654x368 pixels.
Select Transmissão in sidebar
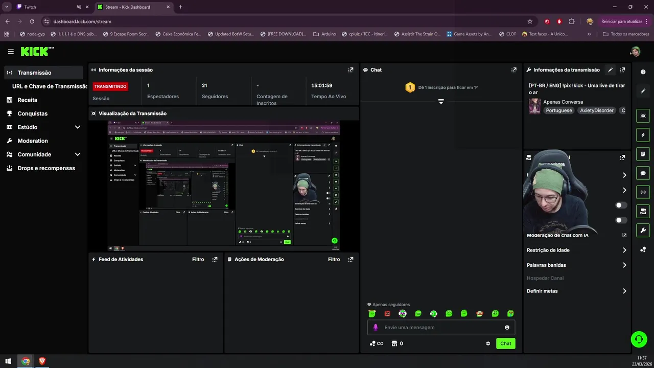click(x=43, y=73)
